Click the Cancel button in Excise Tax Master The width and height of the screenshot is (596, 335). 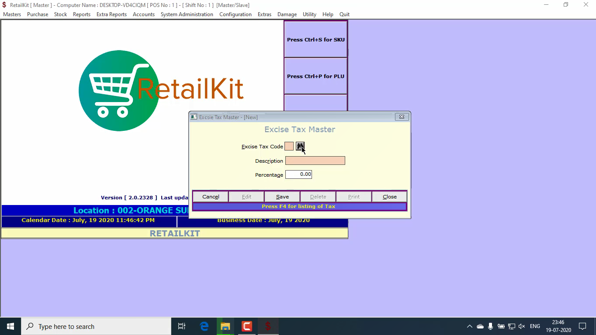(211, 197)
